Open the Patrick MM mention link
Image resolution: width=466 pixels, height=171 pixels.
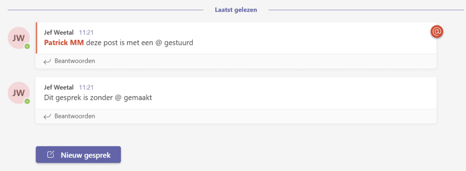point(64,43)
